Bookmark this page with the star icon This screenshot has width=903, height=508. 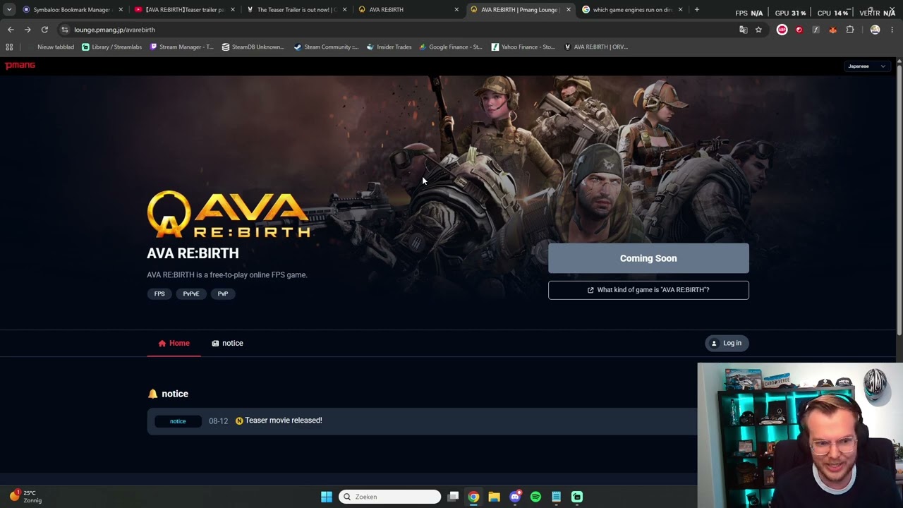[758, 30]
